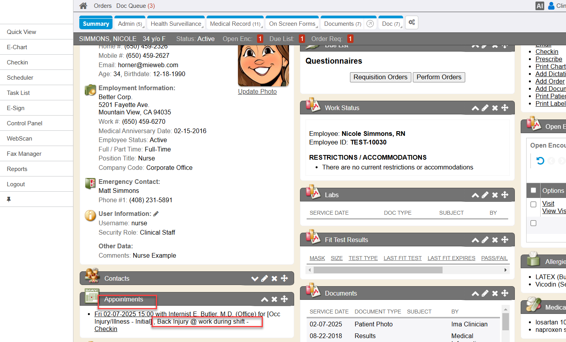This screenshot has width=566, height=342.
Task: Click the Requisition Orders button
Action: 380,77
